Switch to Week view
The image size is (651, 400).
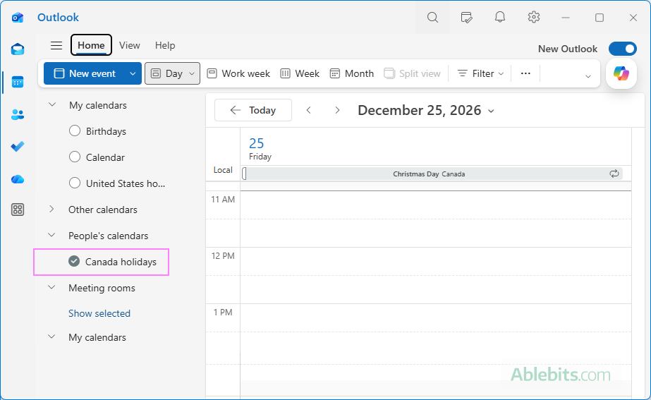pyautogui.click(x=300, y=73)
